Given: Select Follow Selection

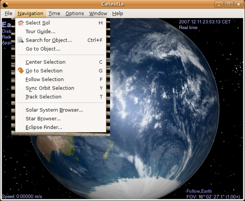Looking at the screenshot, I should point(60,79).
